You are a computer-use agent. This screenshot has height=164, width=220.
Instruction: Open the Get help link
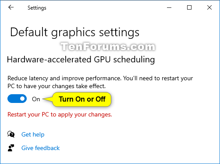coord(33,134)
